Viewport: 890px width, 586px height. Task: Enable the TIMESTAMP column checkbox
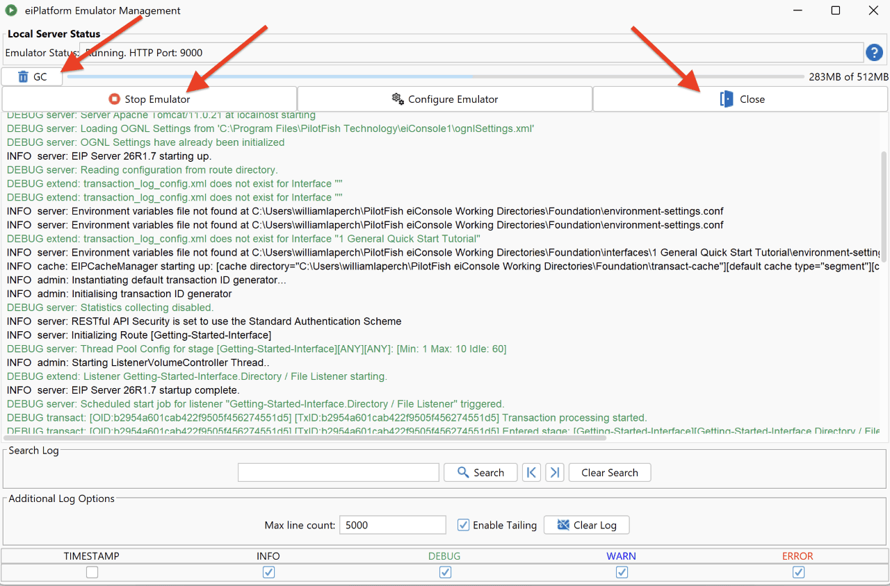point(92,573)
